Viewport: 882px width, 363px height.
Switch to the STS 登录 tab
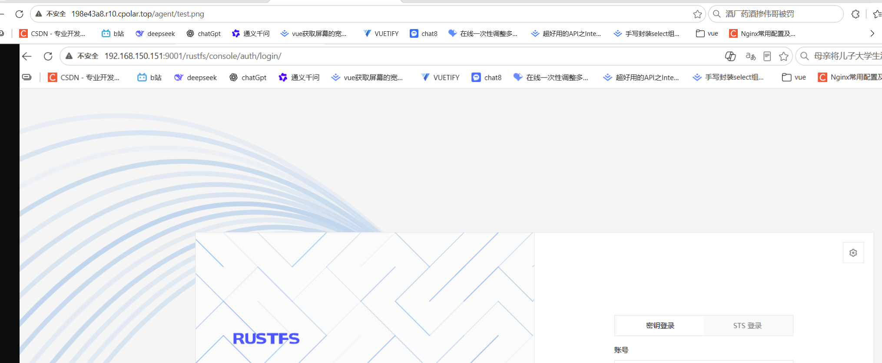click(x=748, y=325)
